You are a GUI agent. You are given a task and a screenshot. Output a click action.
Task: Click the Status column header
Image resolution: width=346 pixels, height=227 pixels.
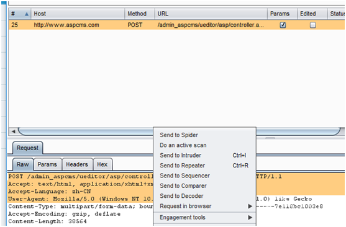336,14
